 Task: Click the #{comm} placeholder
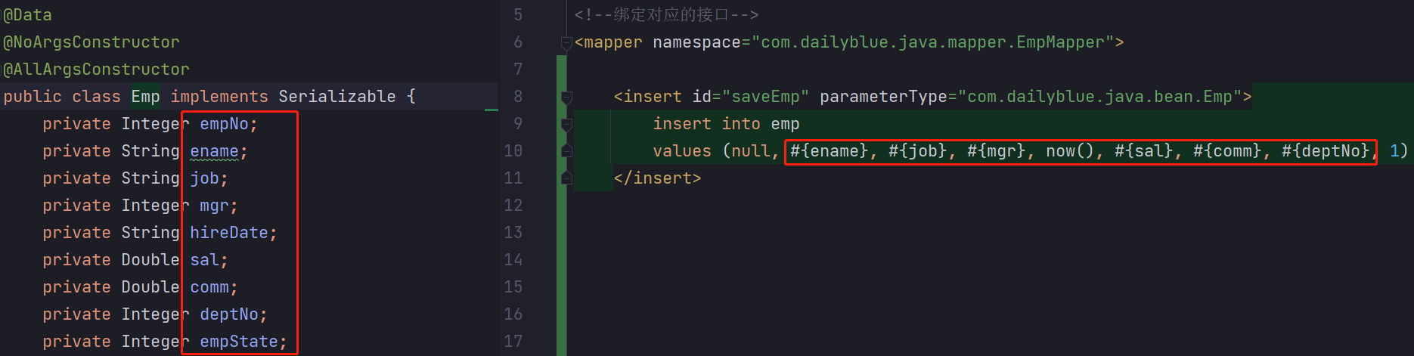click(1227, 151)
